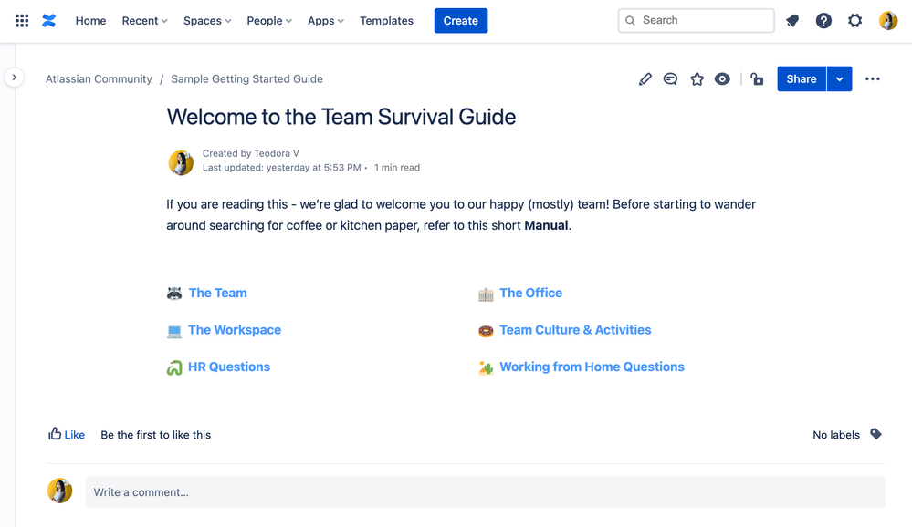Click the Write a comment field
The width and height of the screenshot is (912, 527).
[365, 491]
